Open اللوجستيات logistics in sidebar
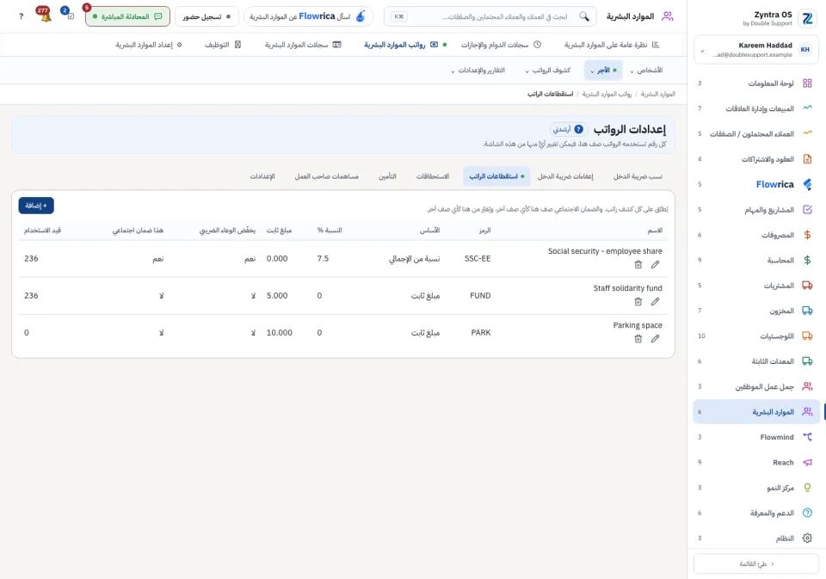826x579 pixels. (x=756, y=336)
